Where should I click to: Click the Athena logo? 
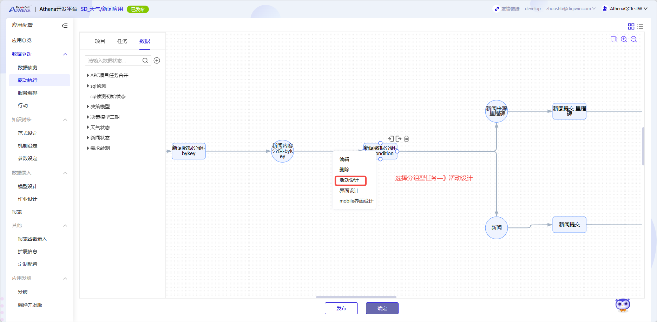(20, 9)
